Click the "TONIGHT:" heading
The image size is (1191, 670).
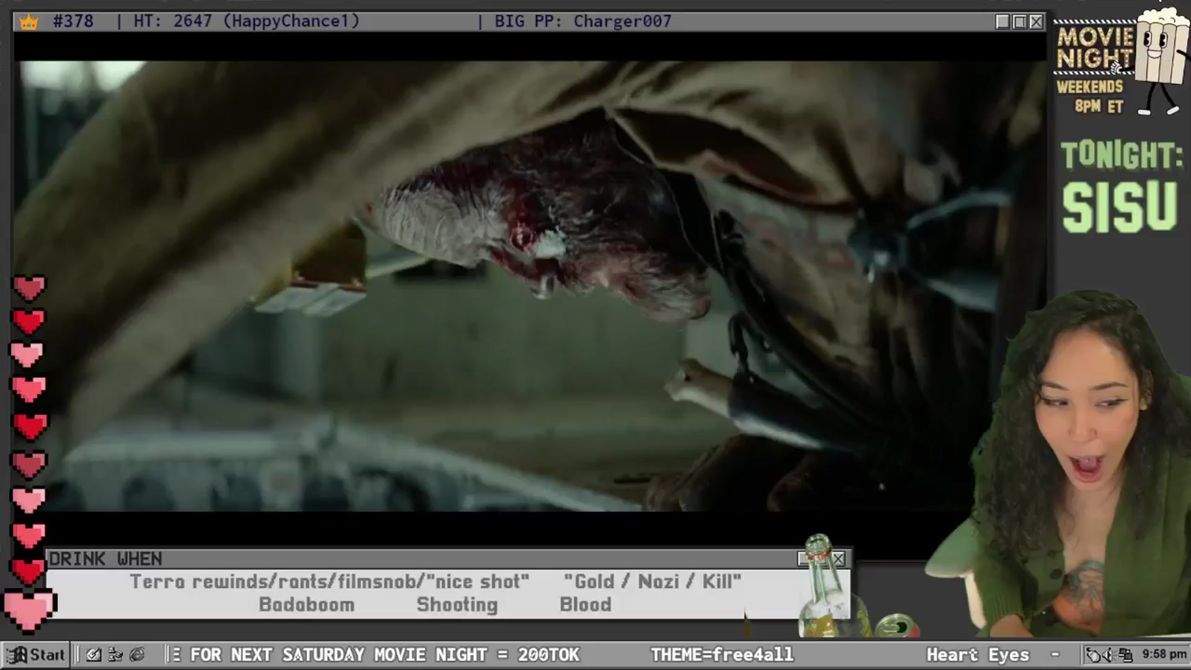click(x=1122, y=156)
